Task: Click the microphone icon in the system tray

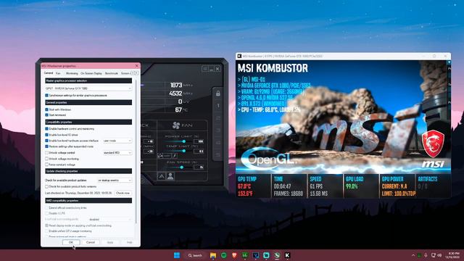Action: (426, 255)
